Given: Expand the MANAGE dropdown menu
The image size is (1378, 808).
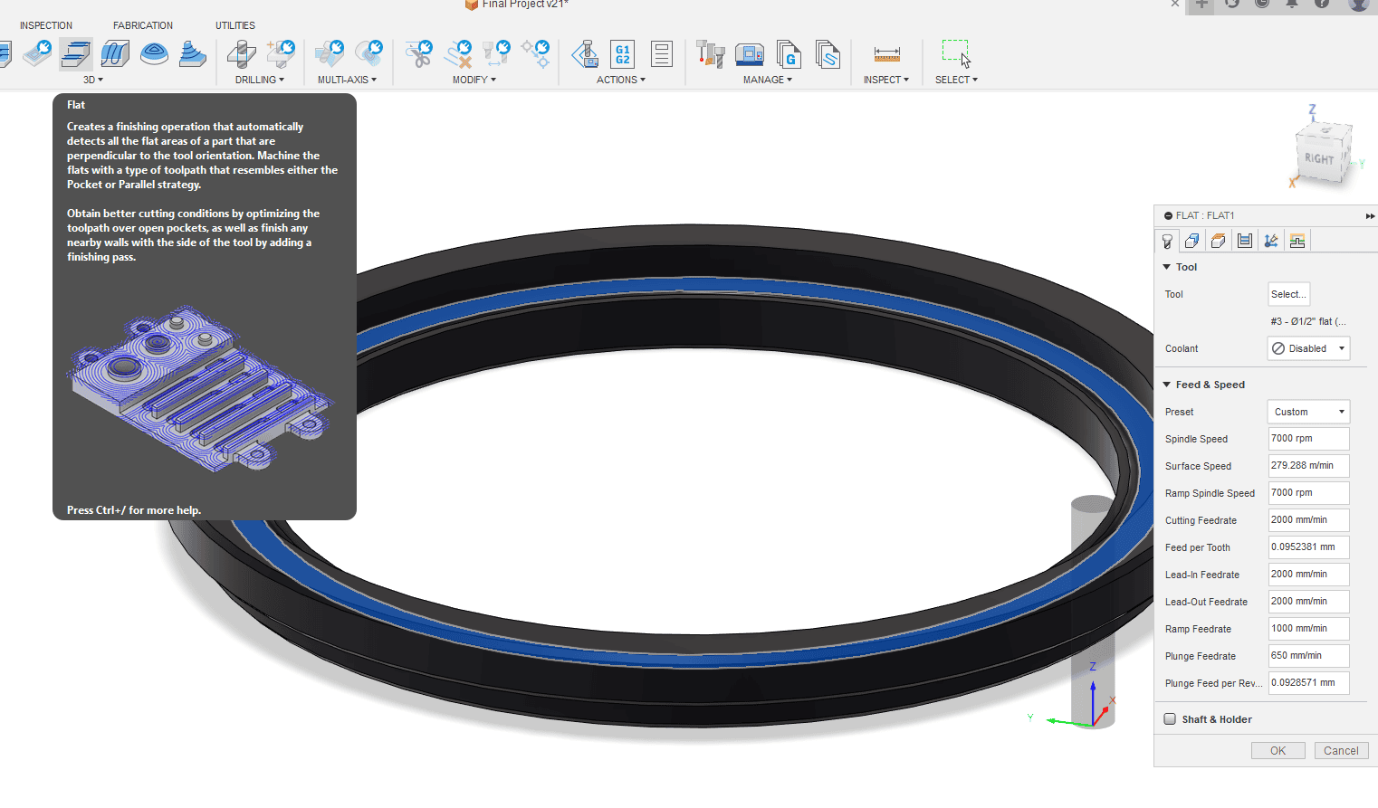Looking at the screenshot, I should point(768,80).
